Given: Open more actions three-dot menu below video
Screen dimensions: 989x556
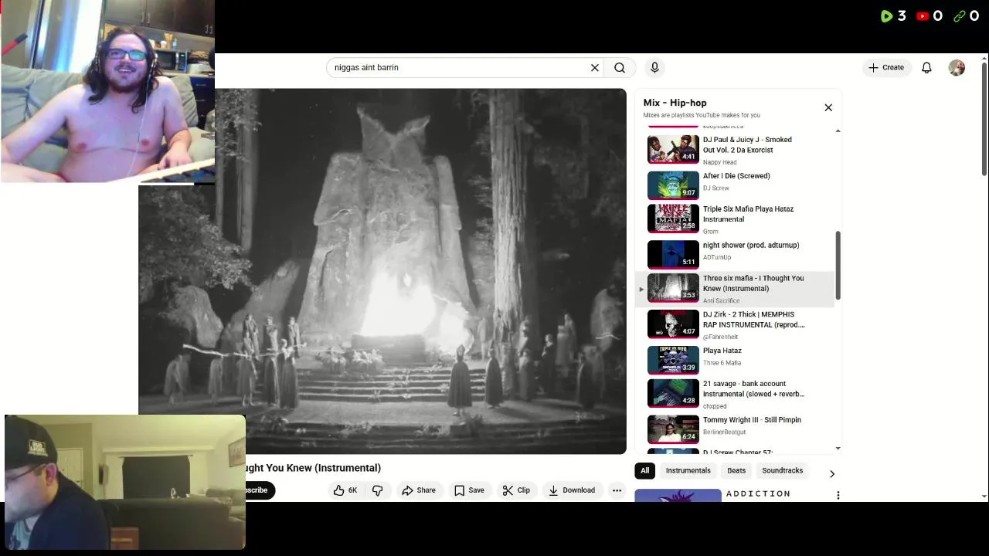Looking at the screenshot, I should click(x=617, y=490).
